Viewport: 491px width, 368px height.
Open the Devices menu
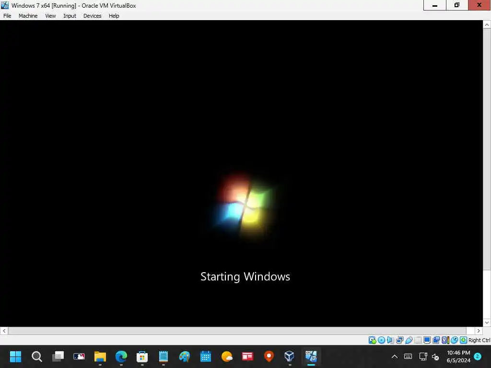tap(92, 16)
